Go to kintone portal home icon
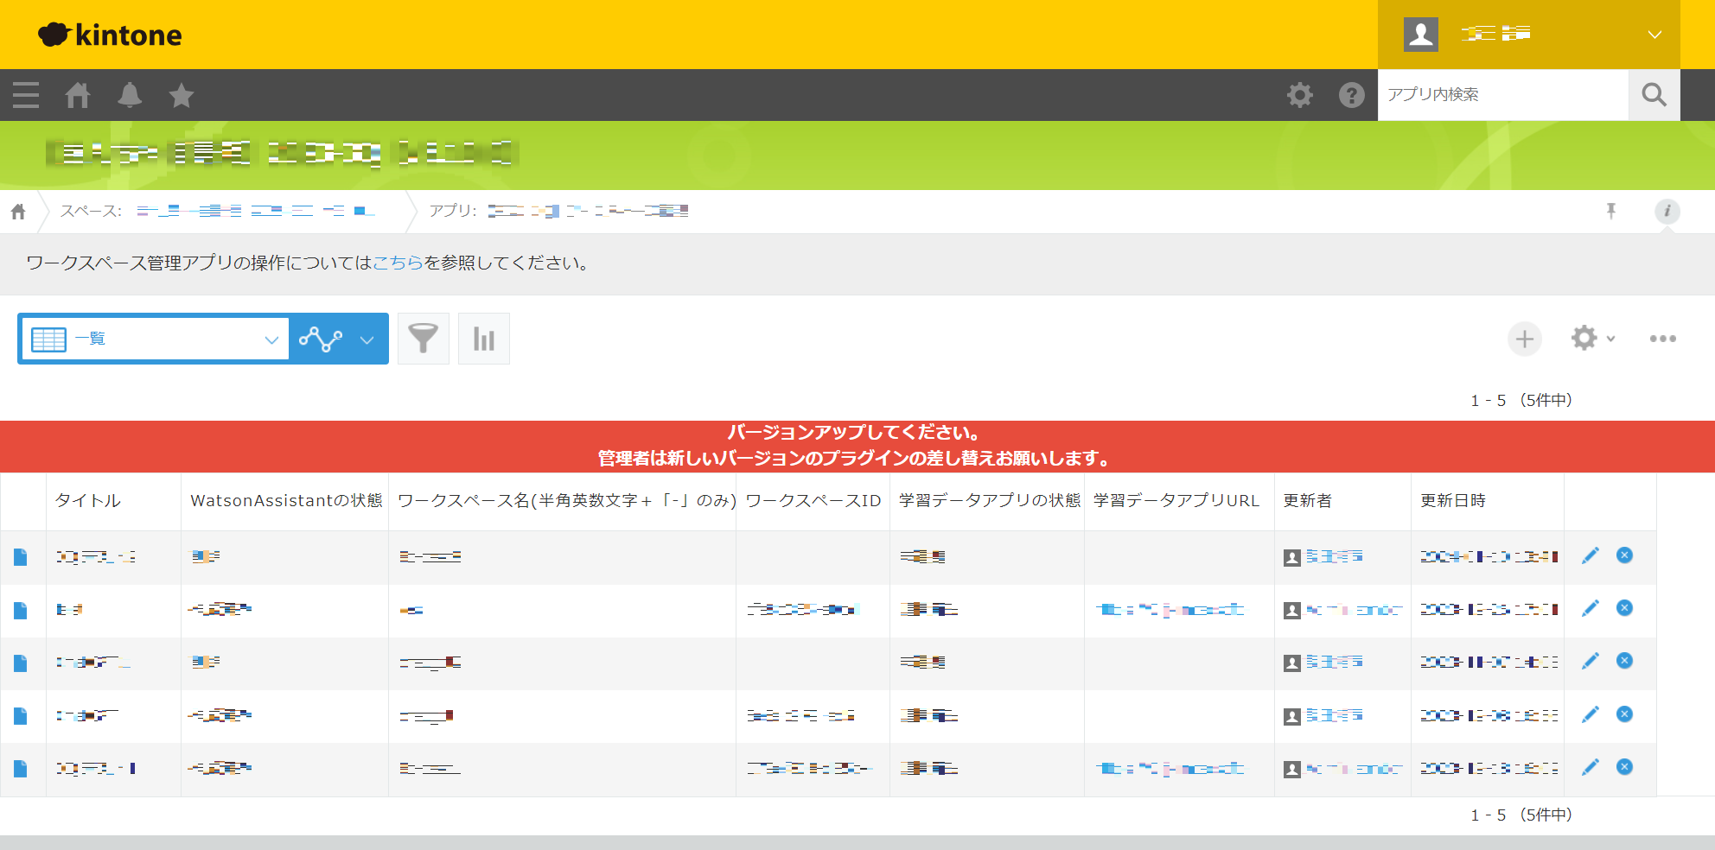The width and height of the screenshot is (1715, 850). point(78,95)
